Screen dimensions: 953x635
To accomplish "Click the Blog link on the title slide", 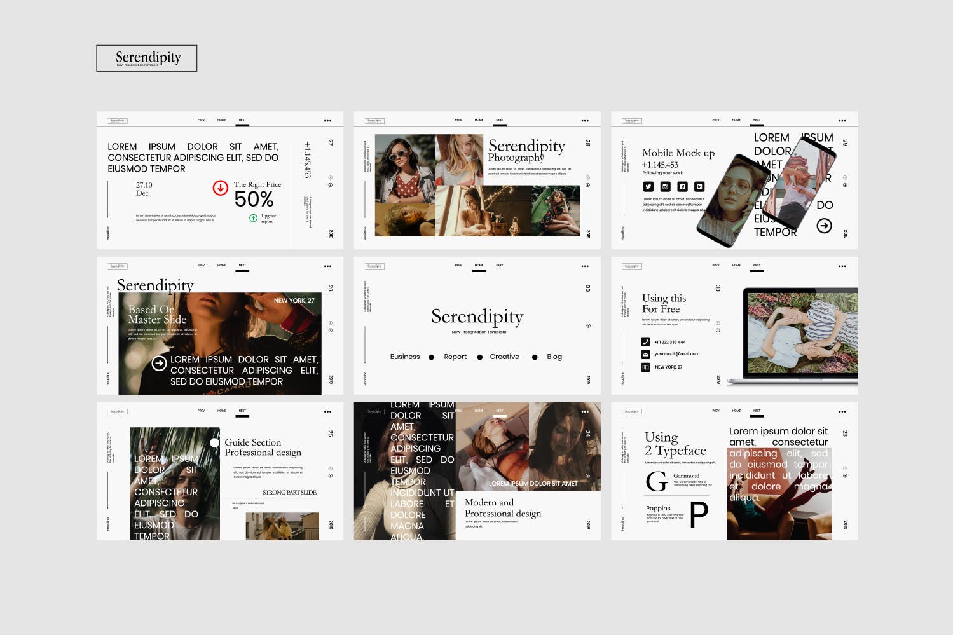I will [554, 357].
